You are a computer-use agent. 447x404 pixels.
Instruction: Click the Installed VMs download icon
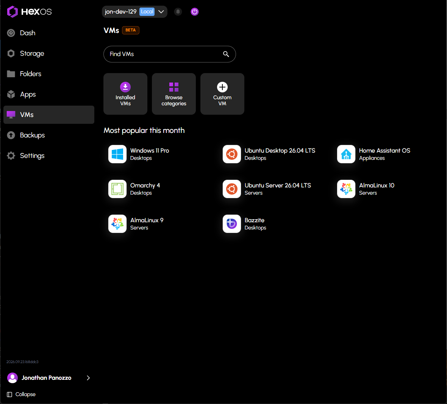point(125,87)
